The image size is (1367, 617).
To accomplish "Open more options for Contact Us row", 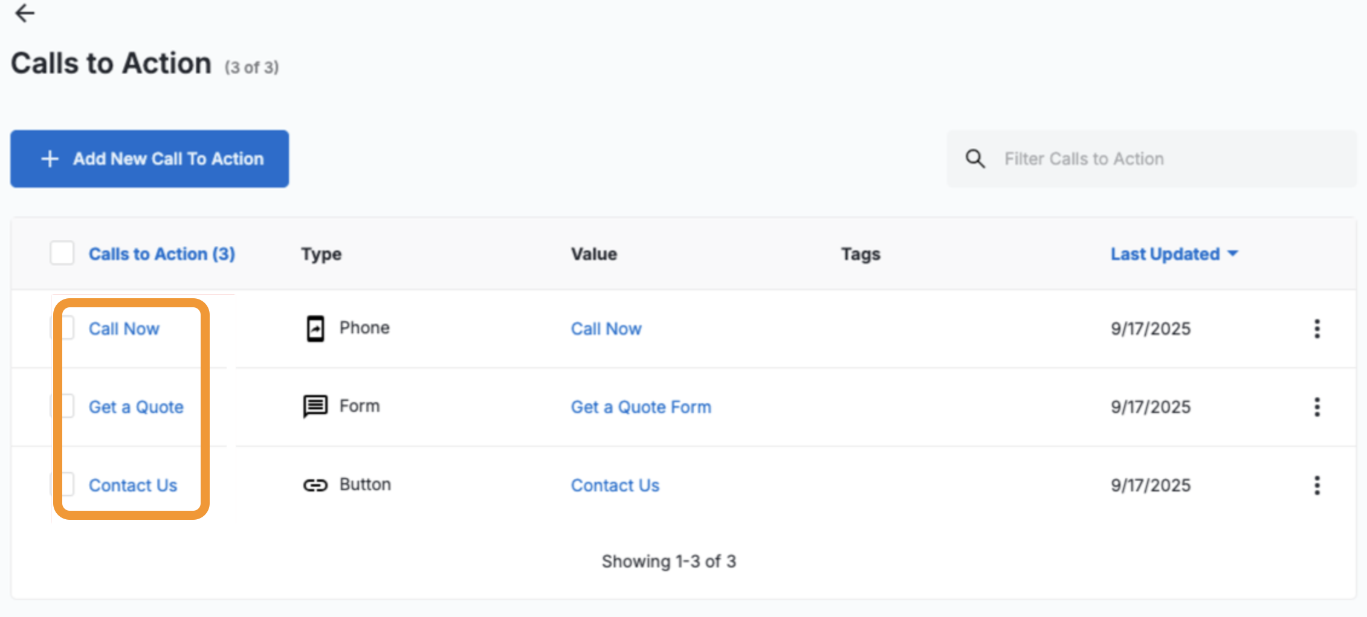I will [x=1317, y=485].
